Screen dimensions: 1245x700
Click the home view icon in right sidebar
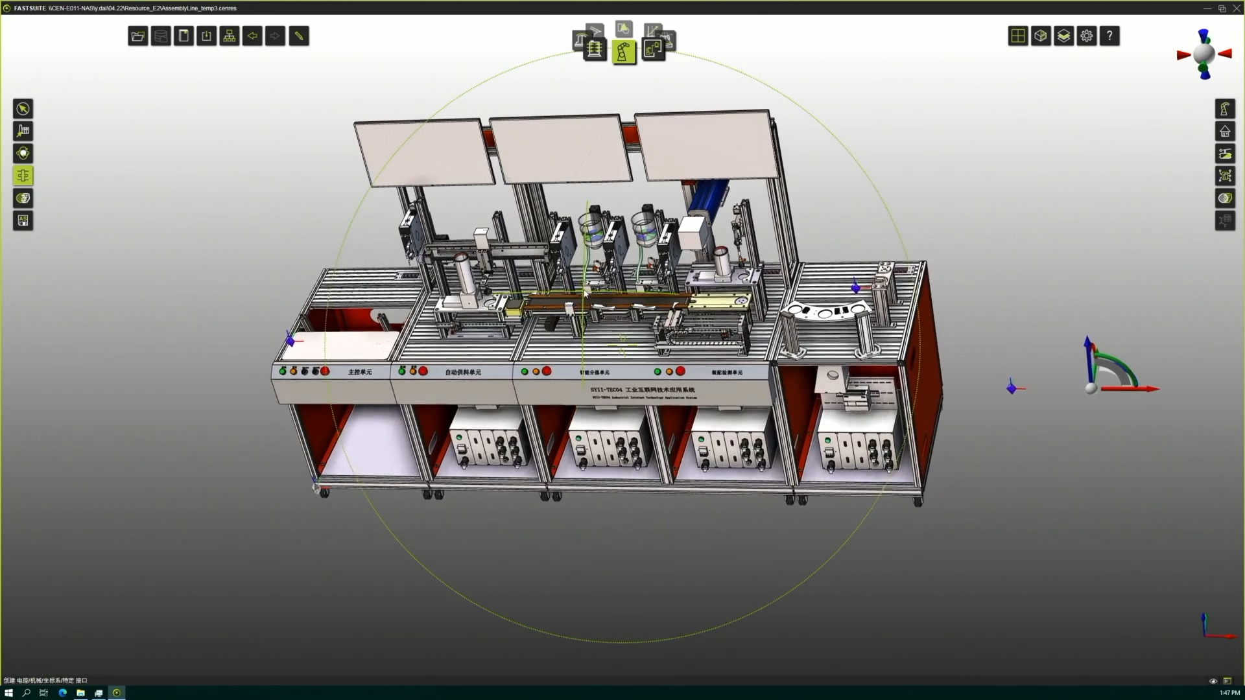1224,132
